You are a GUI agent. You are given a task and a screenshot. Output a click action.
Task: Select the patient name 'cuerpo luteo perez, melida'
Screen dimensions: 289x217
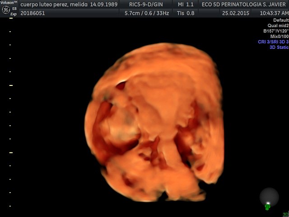coord(54,5)
